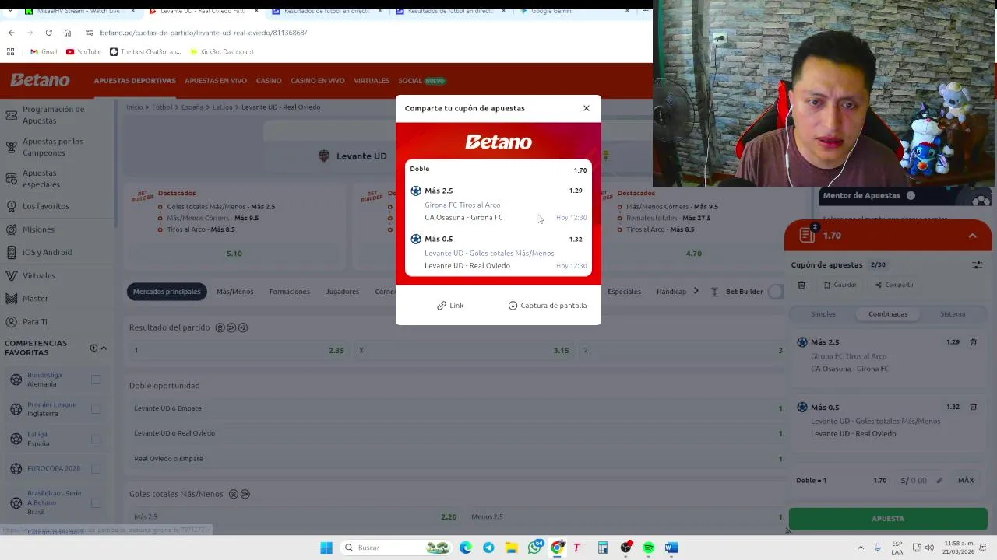997x560 pixels.
Task: Select Formaciones market tab
Action: (x=289, y=292)
